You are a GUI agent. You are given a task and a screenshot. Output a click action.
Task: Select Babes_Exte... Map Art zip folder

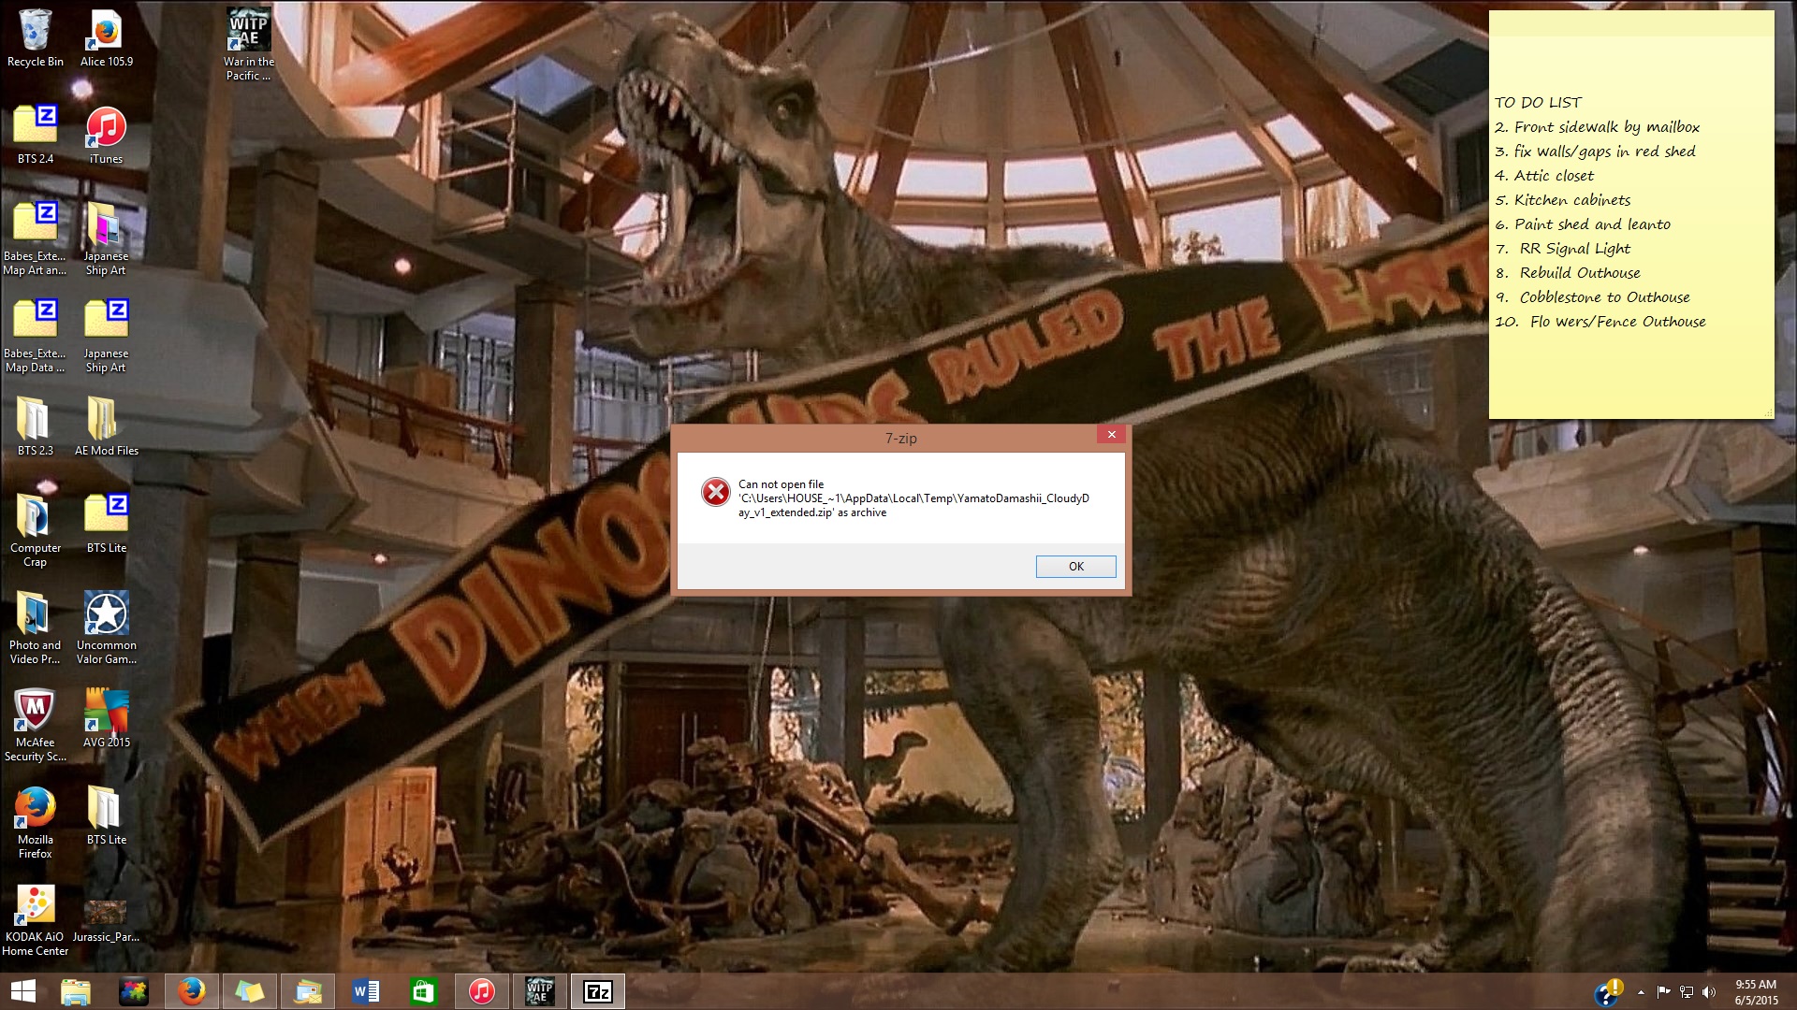point(36,239)
